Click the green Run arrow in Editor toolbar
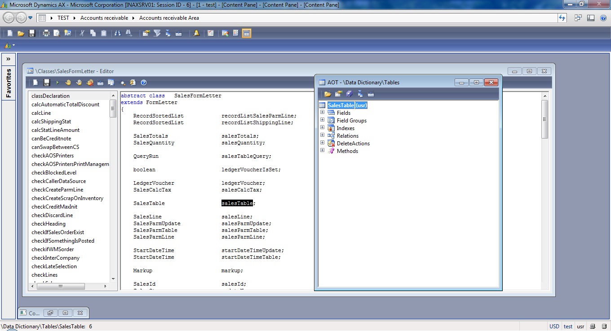The image size is (611, 331). [57, 83]
